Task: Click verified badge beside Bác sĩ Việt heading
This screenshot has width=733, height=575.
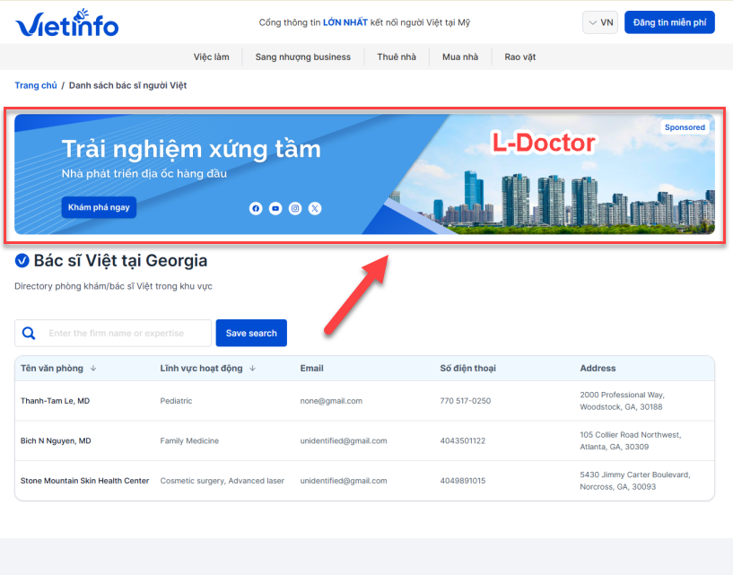Action: coord(22,260)
